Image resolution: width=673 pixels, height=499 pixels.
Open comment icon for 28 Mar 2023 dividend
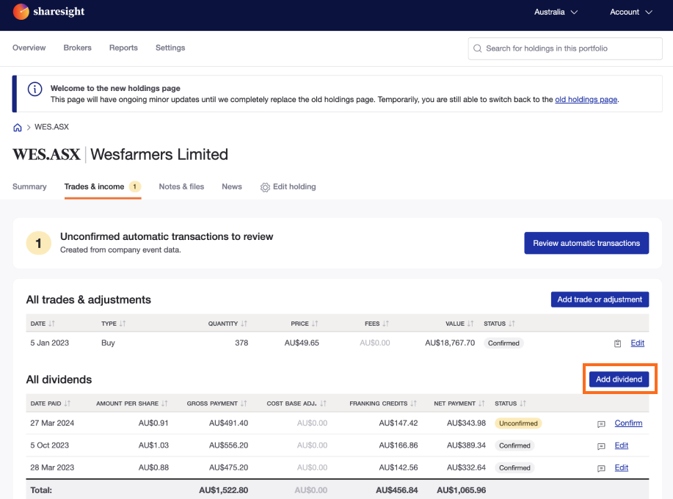point(601,468)
